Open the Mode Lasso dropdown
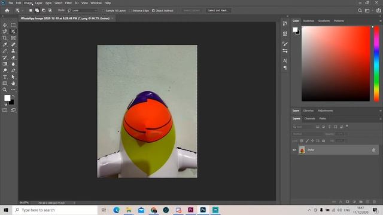Viewport: 383px width, 215px height. point(83,11)
